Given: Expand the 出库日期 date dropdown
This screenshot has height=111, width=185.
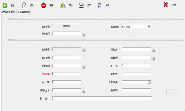Looking at the screenshot, I should coord(148,27).
